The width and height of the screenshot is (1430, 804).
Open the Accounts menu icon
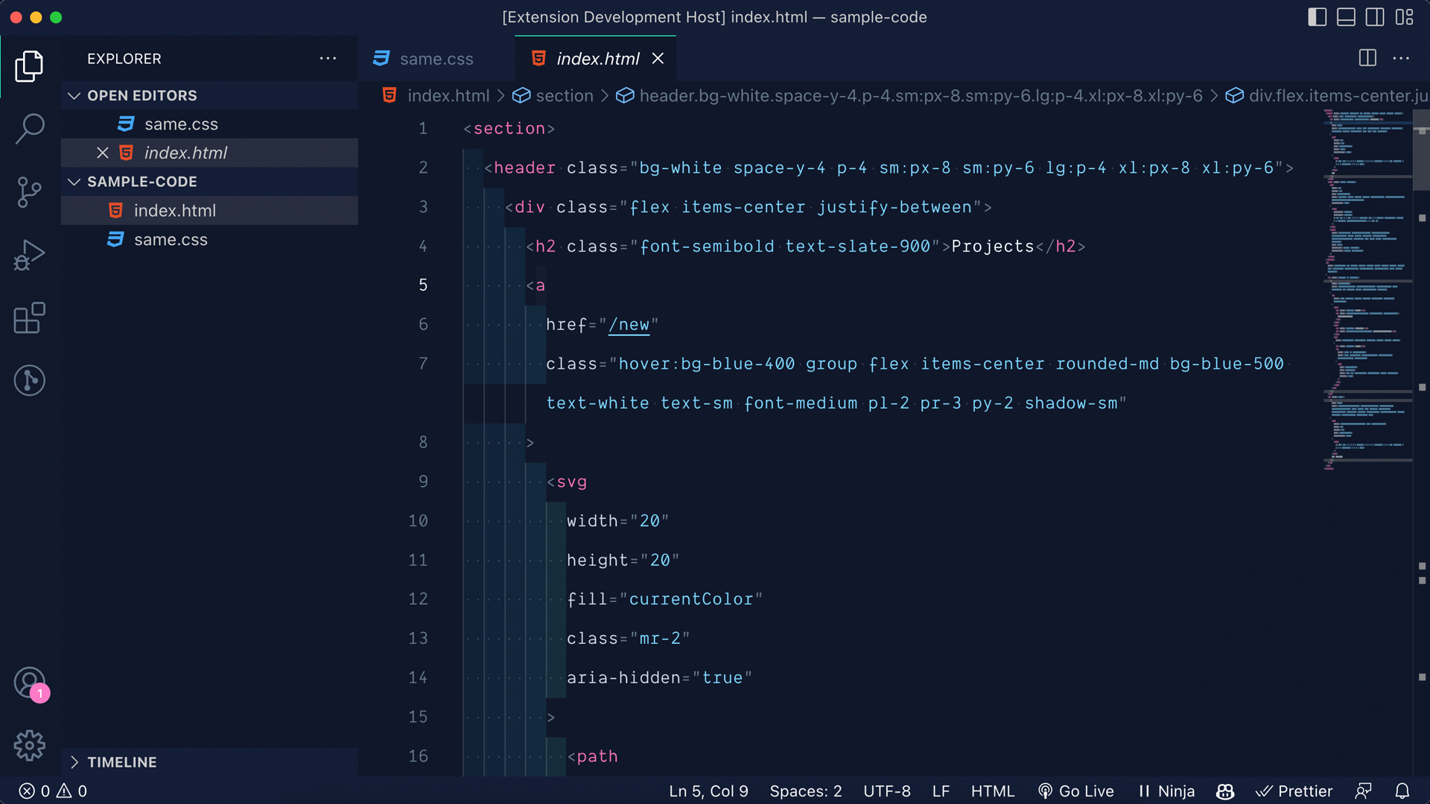[30, 682]
